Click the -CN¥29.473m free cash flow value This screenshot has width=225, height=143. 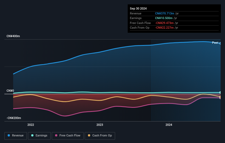click(164, 23)
